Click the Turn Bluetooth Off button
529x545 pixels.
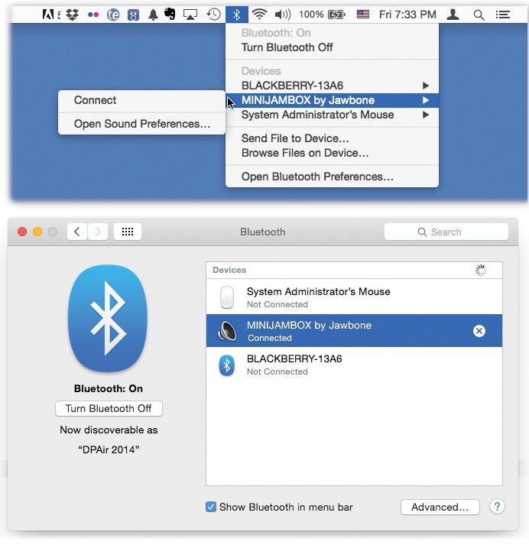pyautogui.click(x=109, y=408)
